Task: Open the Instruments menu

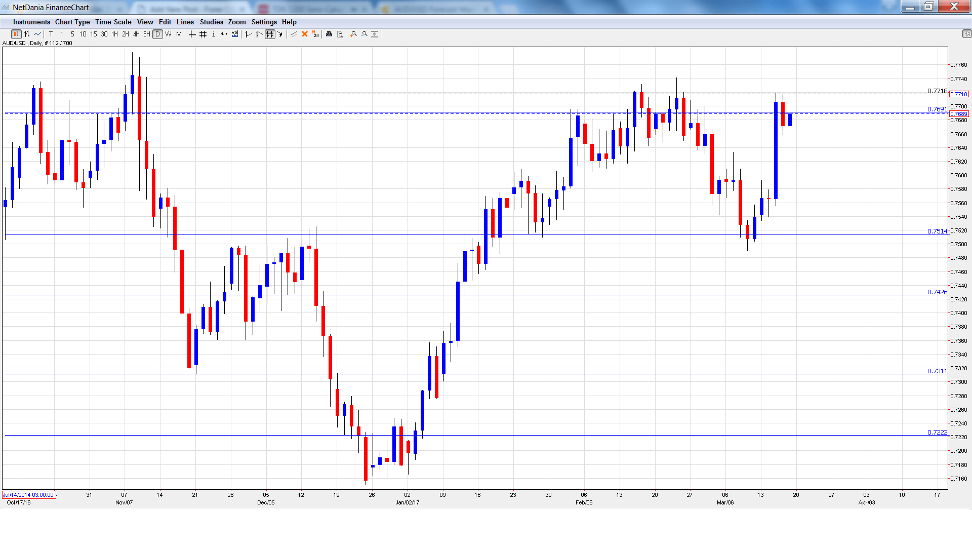Action: (x=31, y=22)
